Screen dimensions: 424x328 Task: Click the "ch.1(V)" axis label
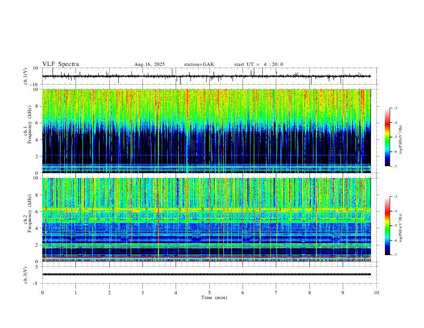coord(26,76)
